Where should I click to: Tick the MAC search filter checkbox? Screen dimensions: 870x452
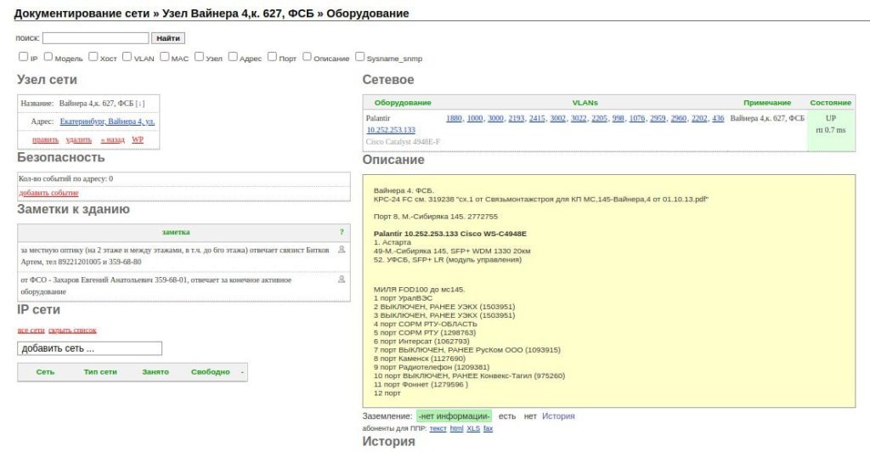164,58
